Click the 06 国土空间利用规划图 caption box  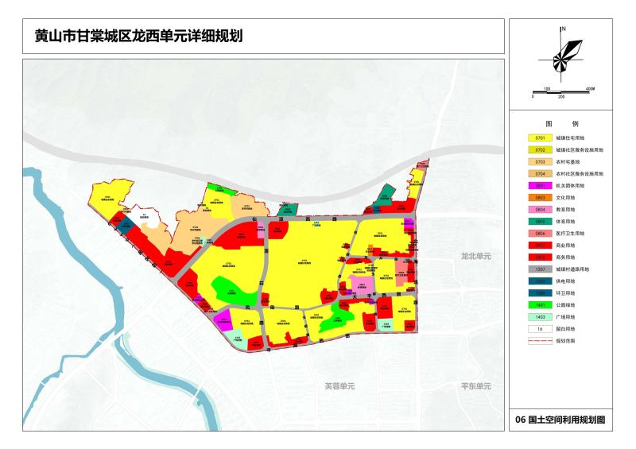[x=560, y=420]
